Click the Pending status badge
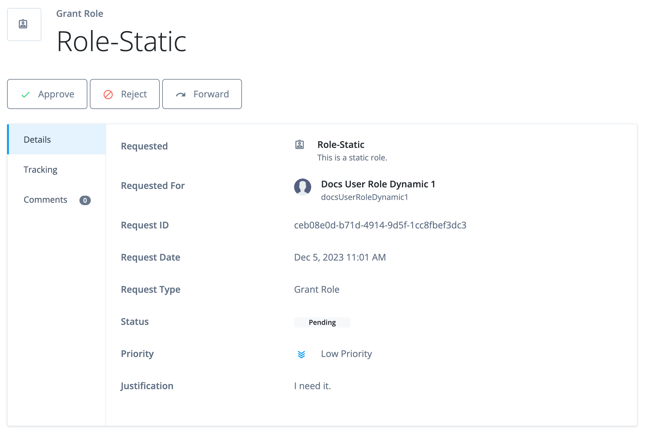Screen dimensions: 647x436 322,322
